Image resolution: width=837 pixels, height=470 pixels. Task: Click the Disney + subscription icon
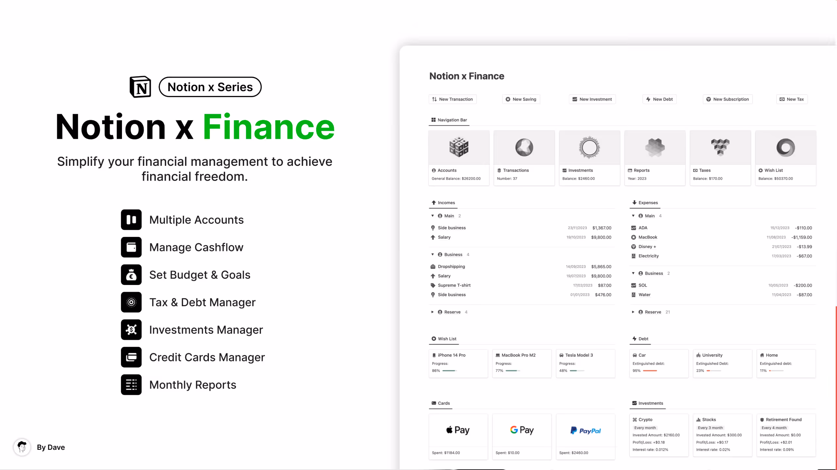pos(634,247)
